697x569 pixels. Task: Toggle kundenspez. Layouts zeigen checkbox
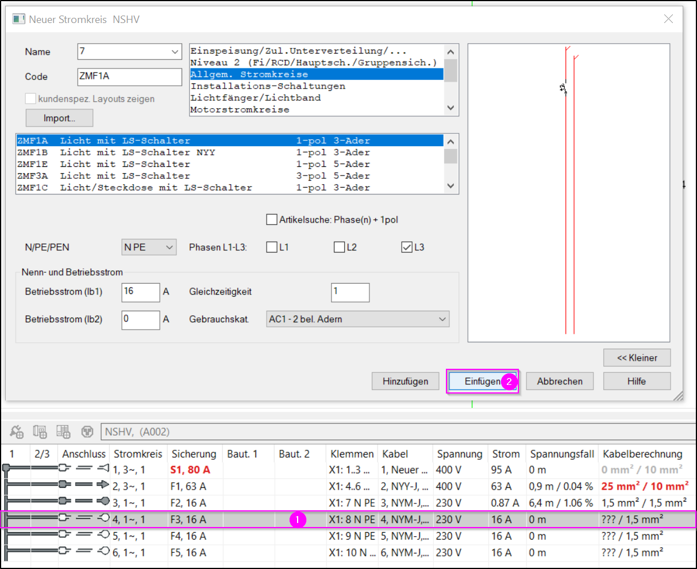click(30, 98)
